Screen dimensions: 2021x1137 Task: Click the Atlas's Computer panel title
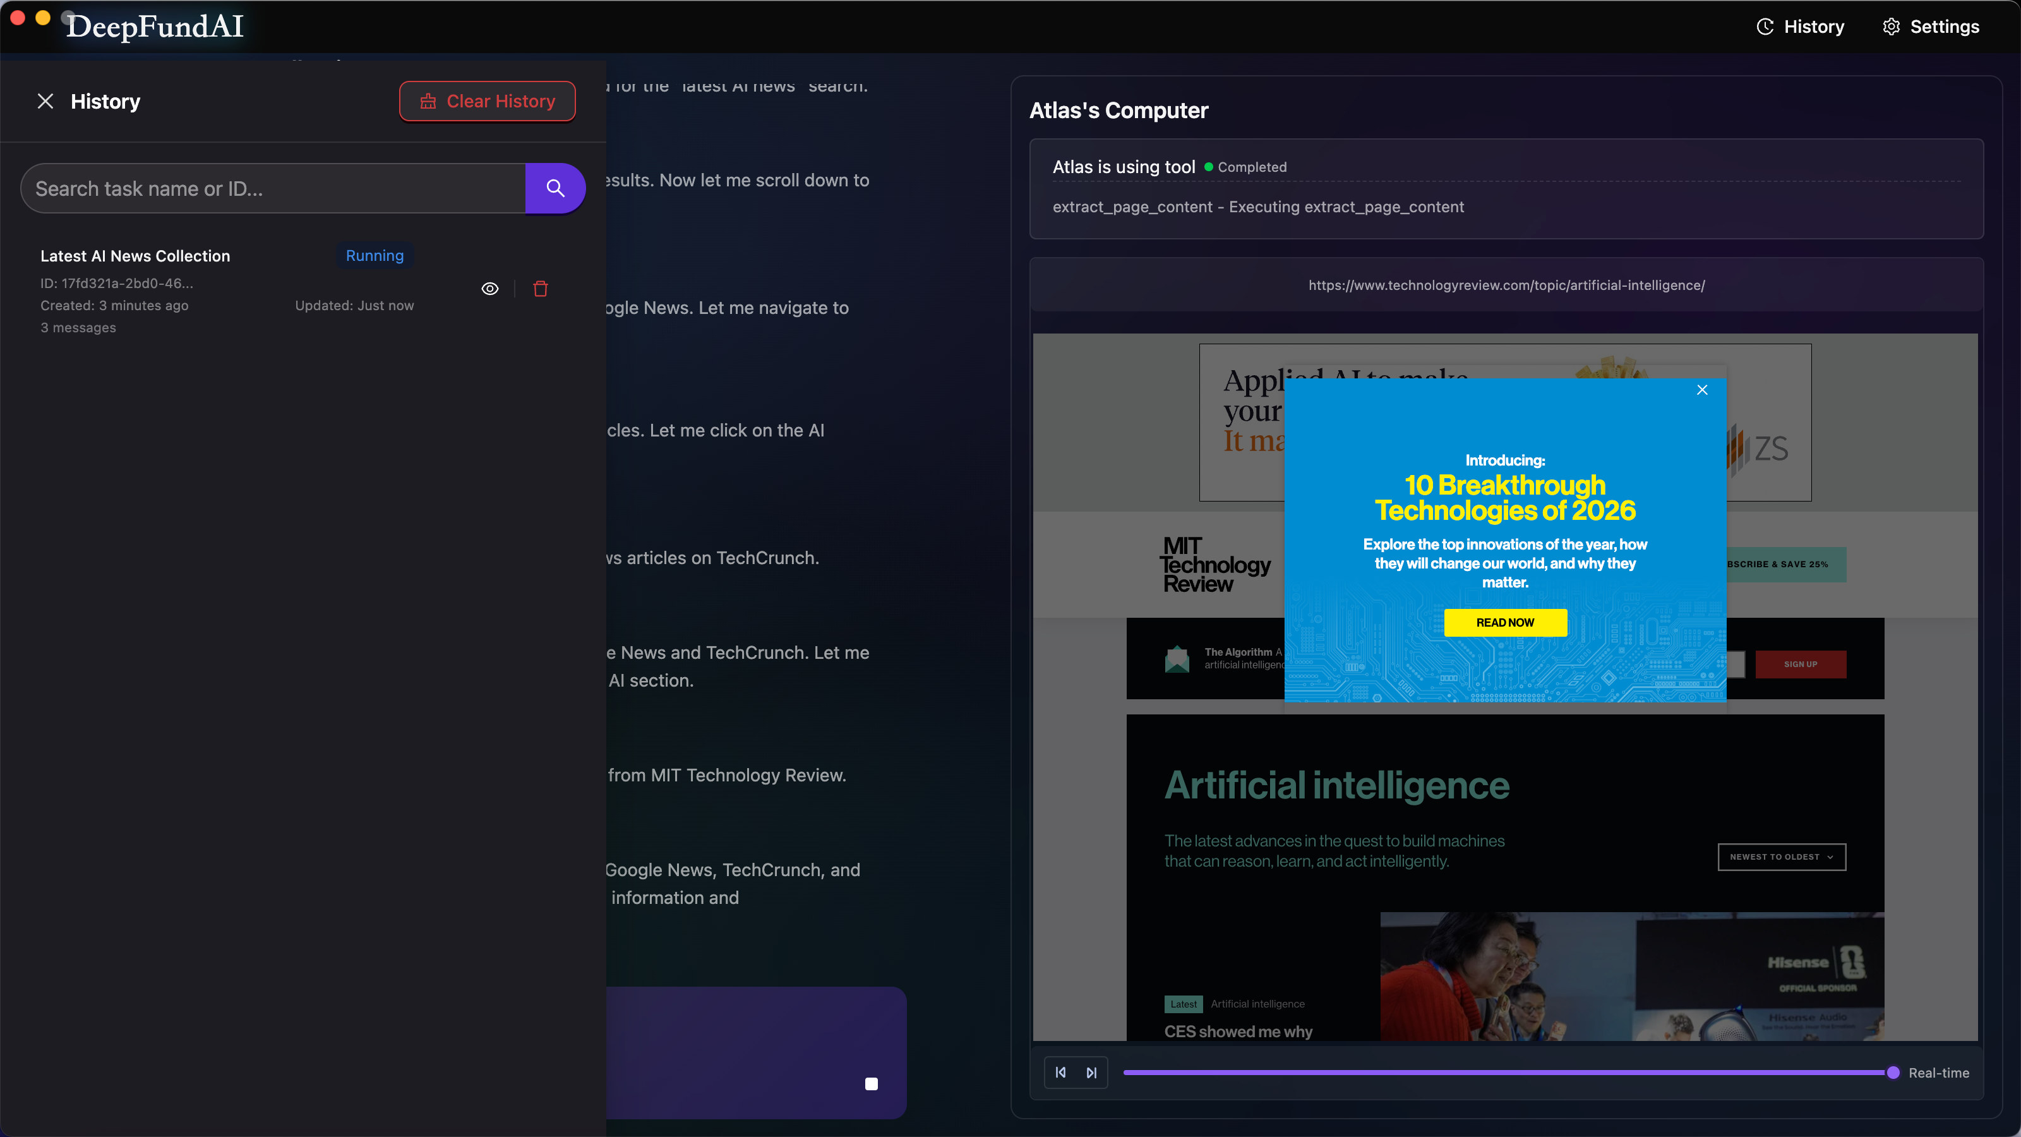coord(1118,111)
